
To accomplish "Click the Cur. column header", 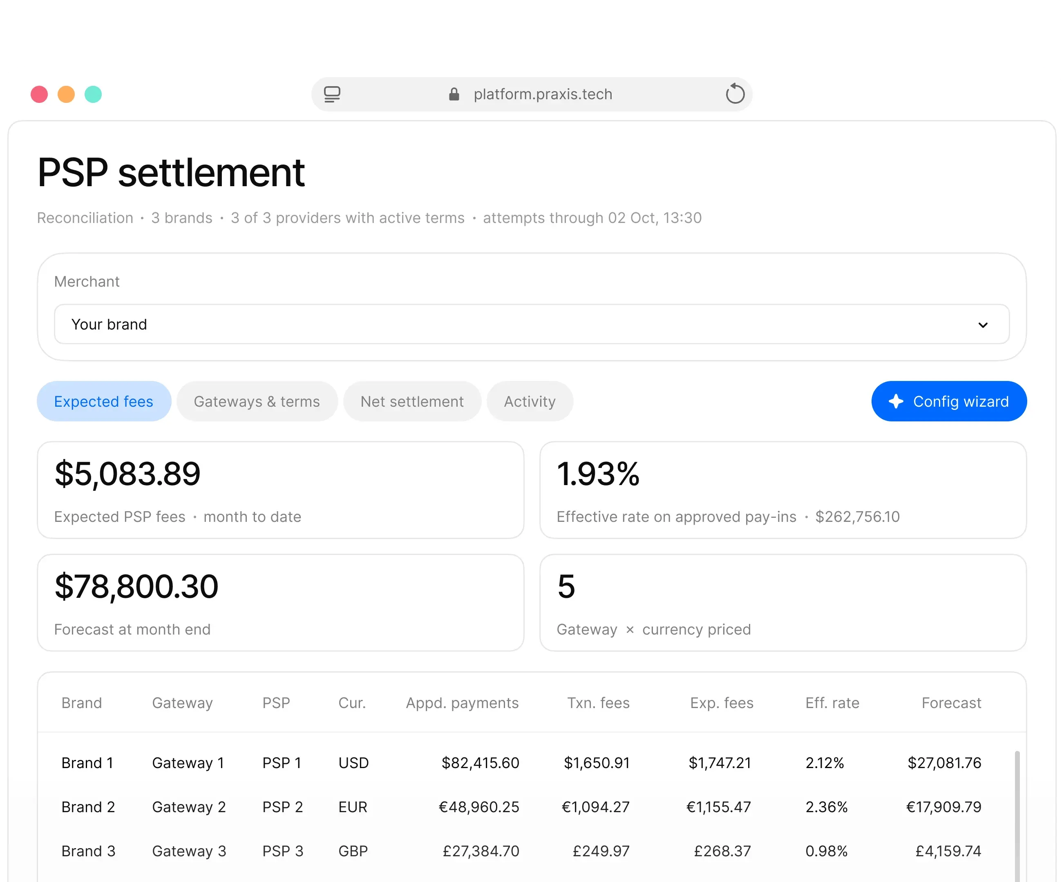I will click(352, 703).
